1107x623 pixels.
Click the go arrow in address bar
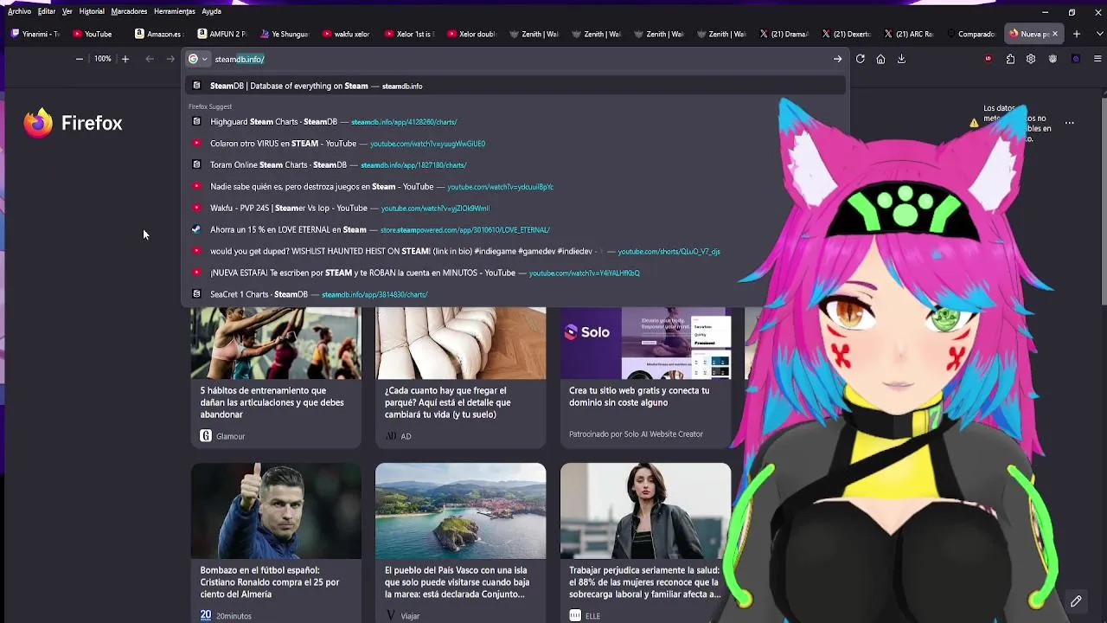837,59
